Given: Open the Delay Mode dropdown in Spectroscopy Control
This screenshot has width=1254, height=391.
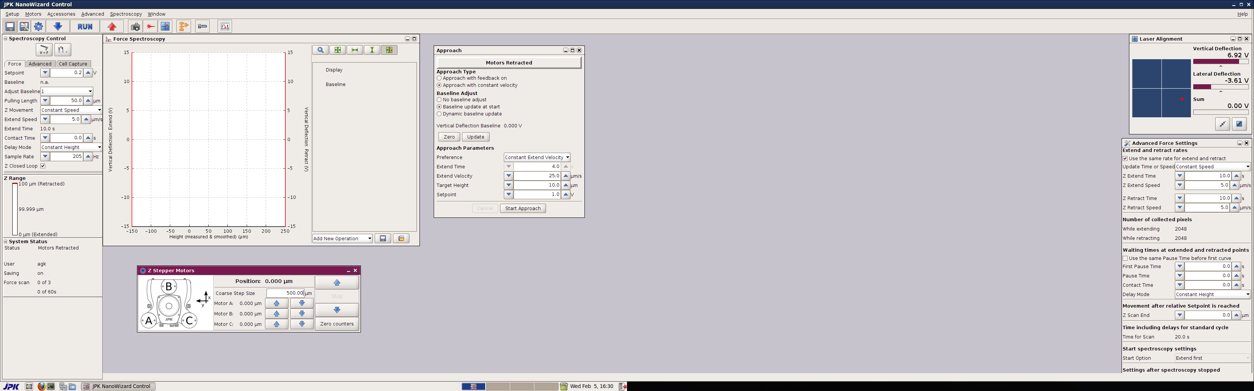Looking at the screenshot, I should pos(71,148).
